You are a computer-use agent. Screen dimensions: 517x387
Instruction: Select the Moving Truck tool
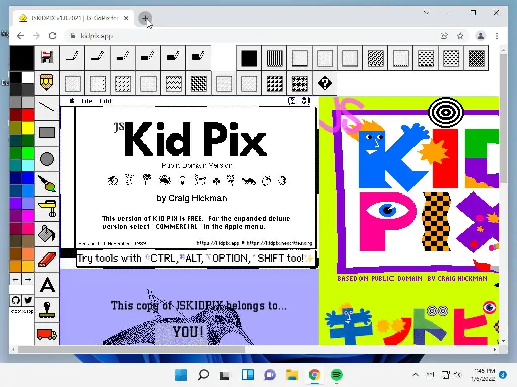(47, 335)
